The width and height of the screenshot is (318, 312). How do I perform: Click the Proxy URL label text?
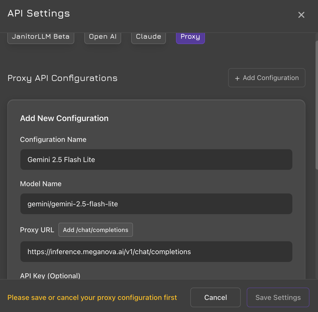tap(37, 230)
